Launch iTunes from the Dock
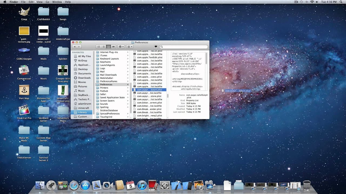Viewport: 346px width, 194px height. [x=142, y=185]
